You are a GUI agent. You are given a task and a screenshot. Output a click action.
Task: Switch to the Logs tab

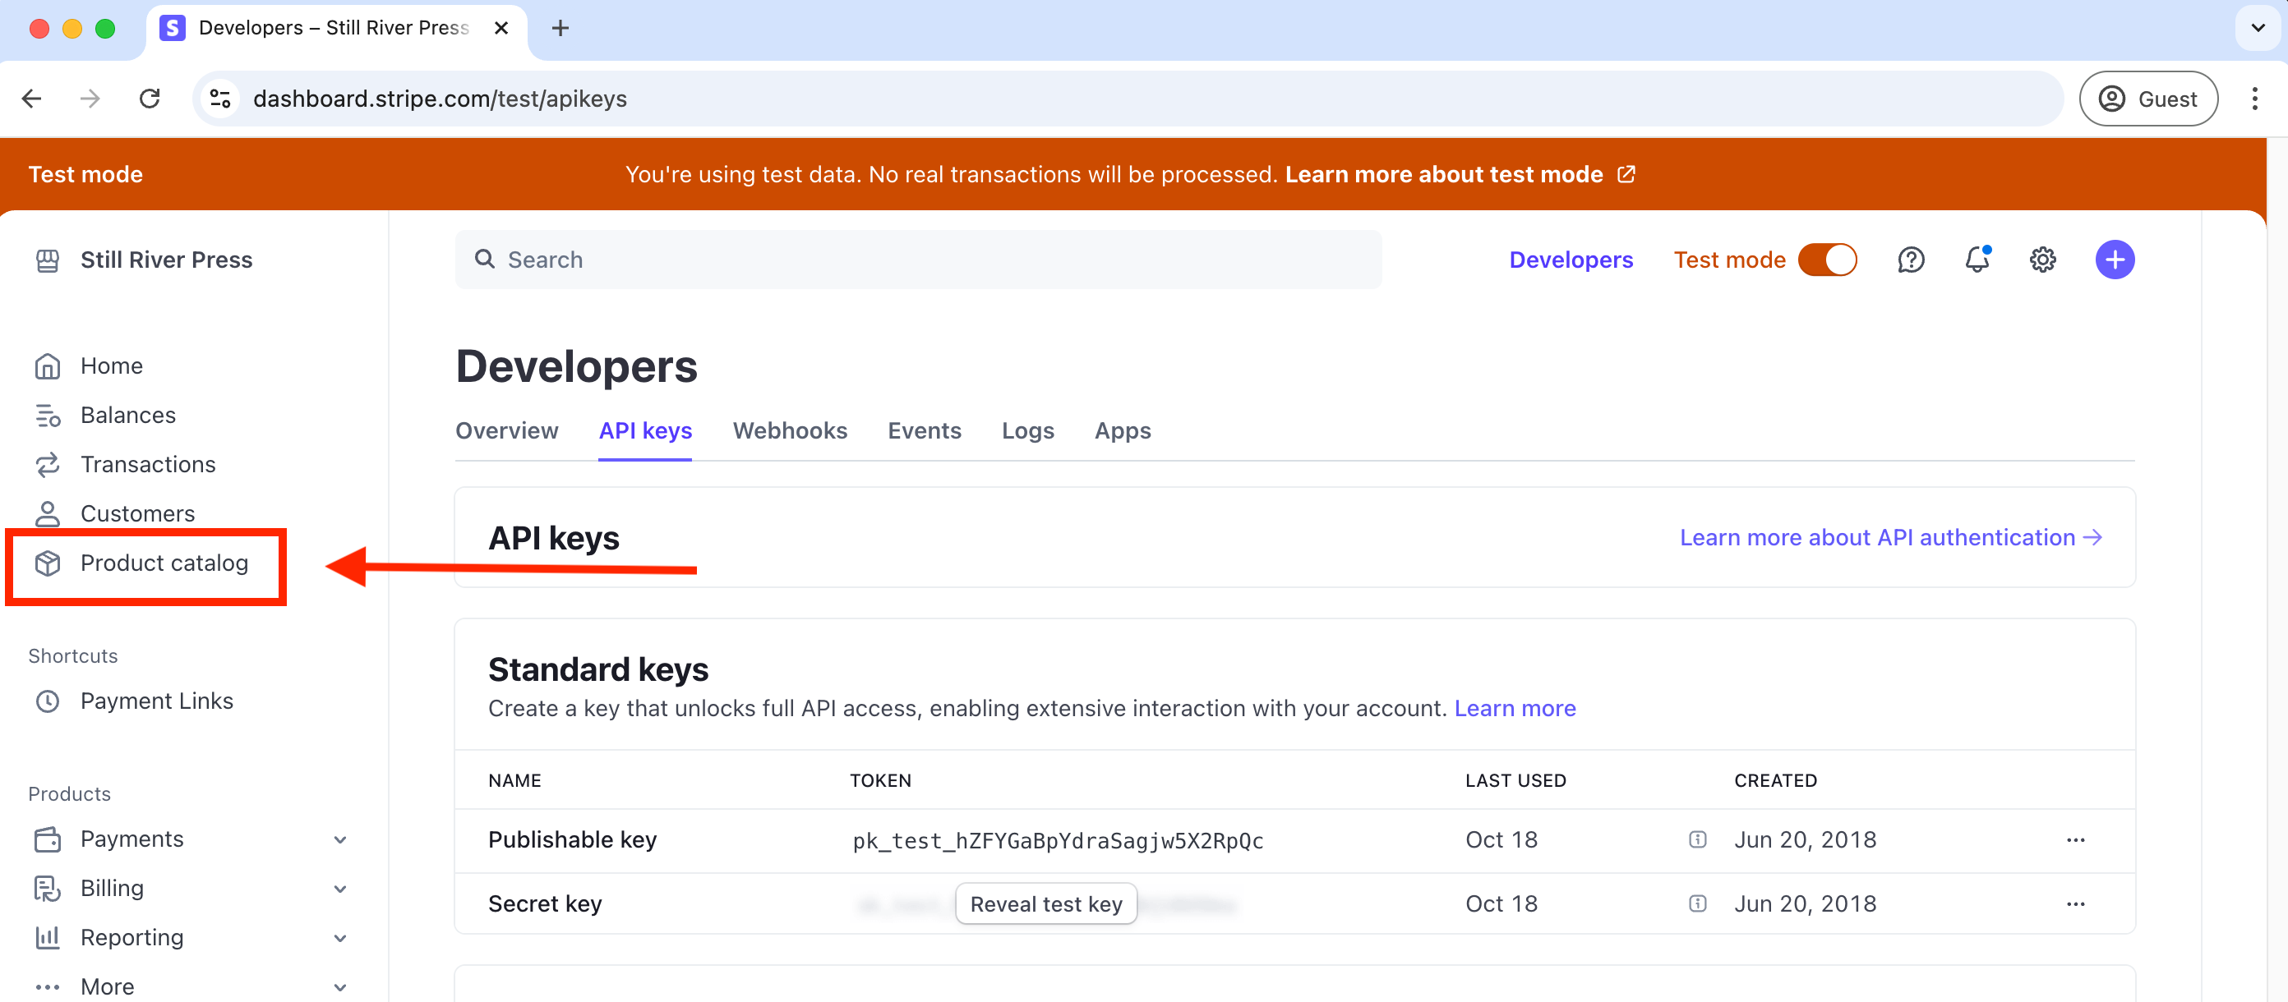click(1027, 430)
